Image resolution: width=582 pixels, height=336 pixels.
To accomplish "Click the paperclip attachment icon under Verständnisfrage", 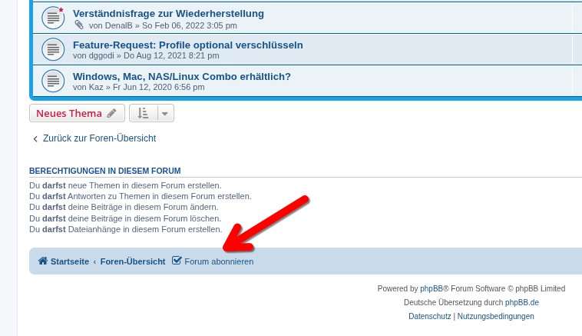I will coord(79,25).
